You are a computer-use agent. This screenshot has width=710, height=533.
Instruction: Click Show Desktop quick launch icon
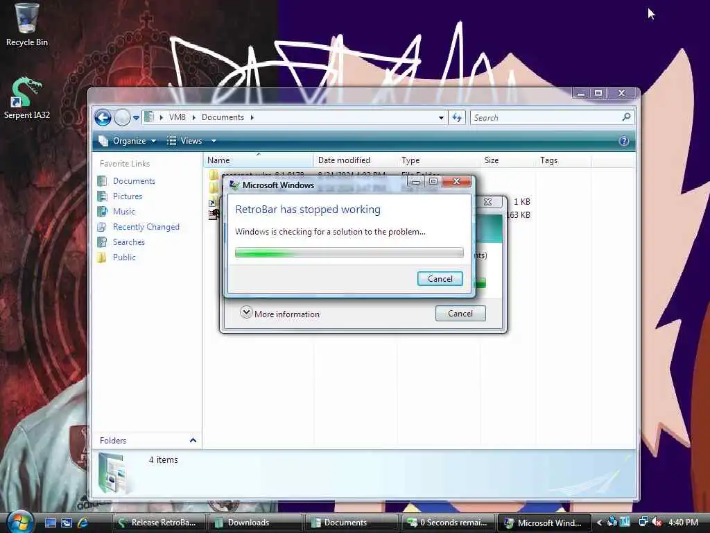click(x=50, y=523)
